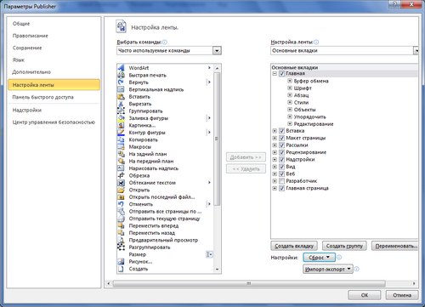Click scroll-down arrow of commands list
The height and width of the screenshot is (307, 425).
(x=217, y=270)
